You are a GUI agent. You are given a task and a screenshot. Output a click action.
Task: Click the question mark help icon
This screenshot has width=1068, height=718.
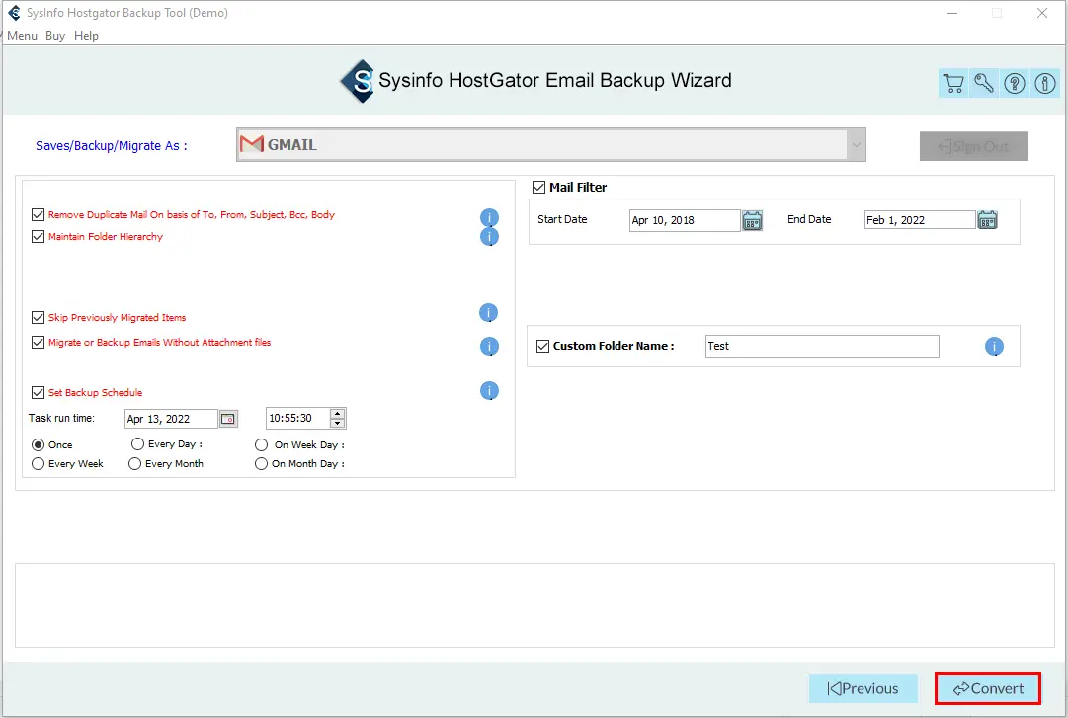click(x=1015, y=84)
